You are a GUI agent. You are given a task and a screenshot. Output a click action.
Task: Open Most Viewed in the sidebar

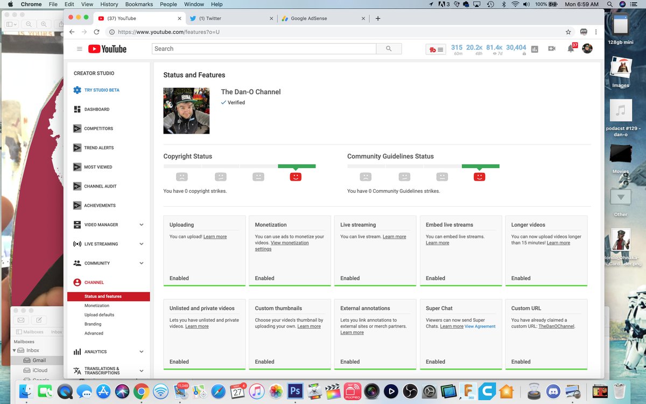pyautogui.click(x=93, y=167)
